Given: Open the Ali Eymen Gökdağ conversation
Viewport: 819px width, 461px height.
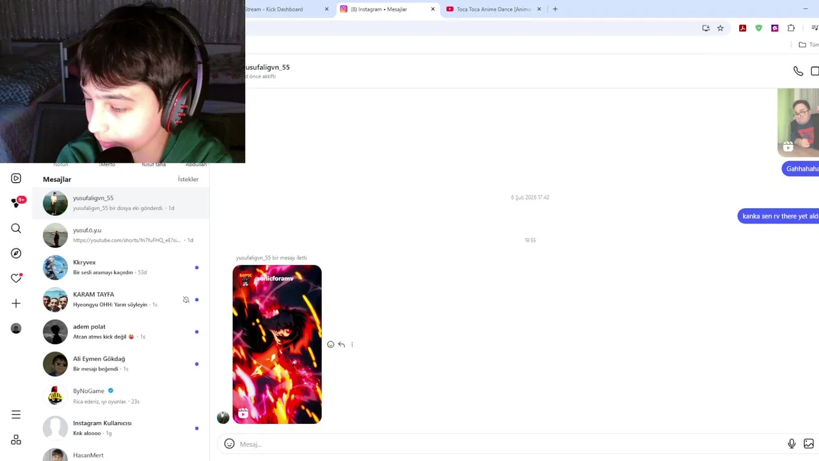Looking at the screenshot, I should pos(121,364).
